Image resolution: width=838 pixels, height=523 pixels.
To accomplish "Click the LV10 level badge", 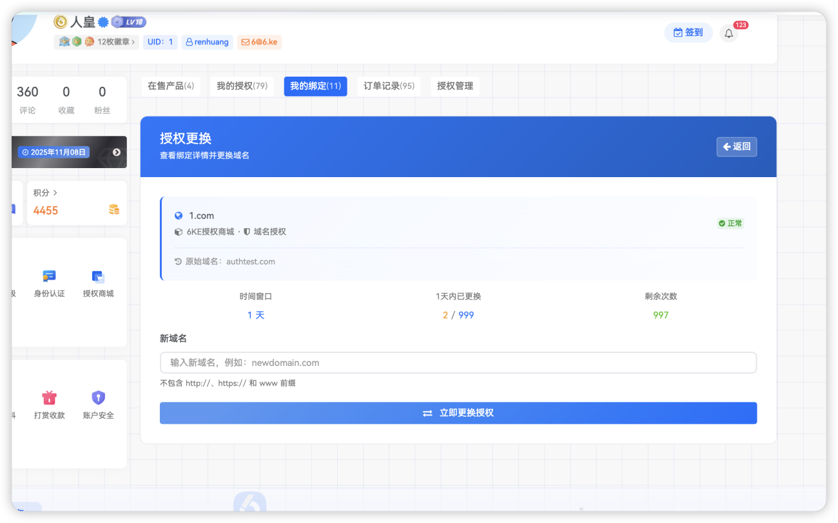I will tap(129, 22).
